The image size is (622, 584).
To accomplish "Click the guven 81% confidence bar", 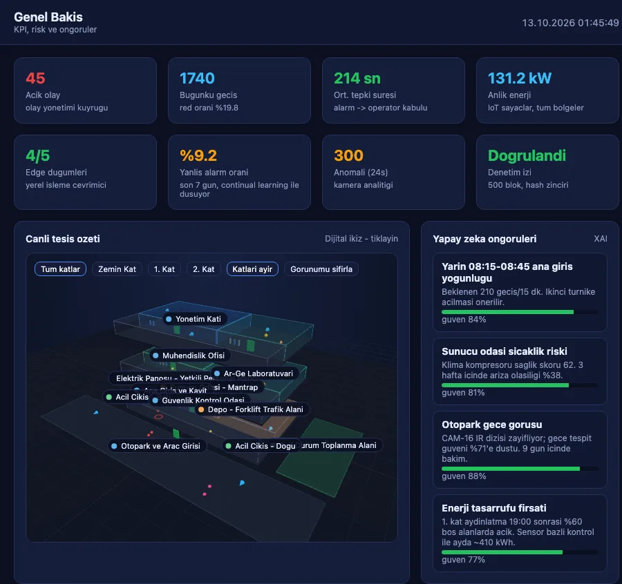I will 520,385.
